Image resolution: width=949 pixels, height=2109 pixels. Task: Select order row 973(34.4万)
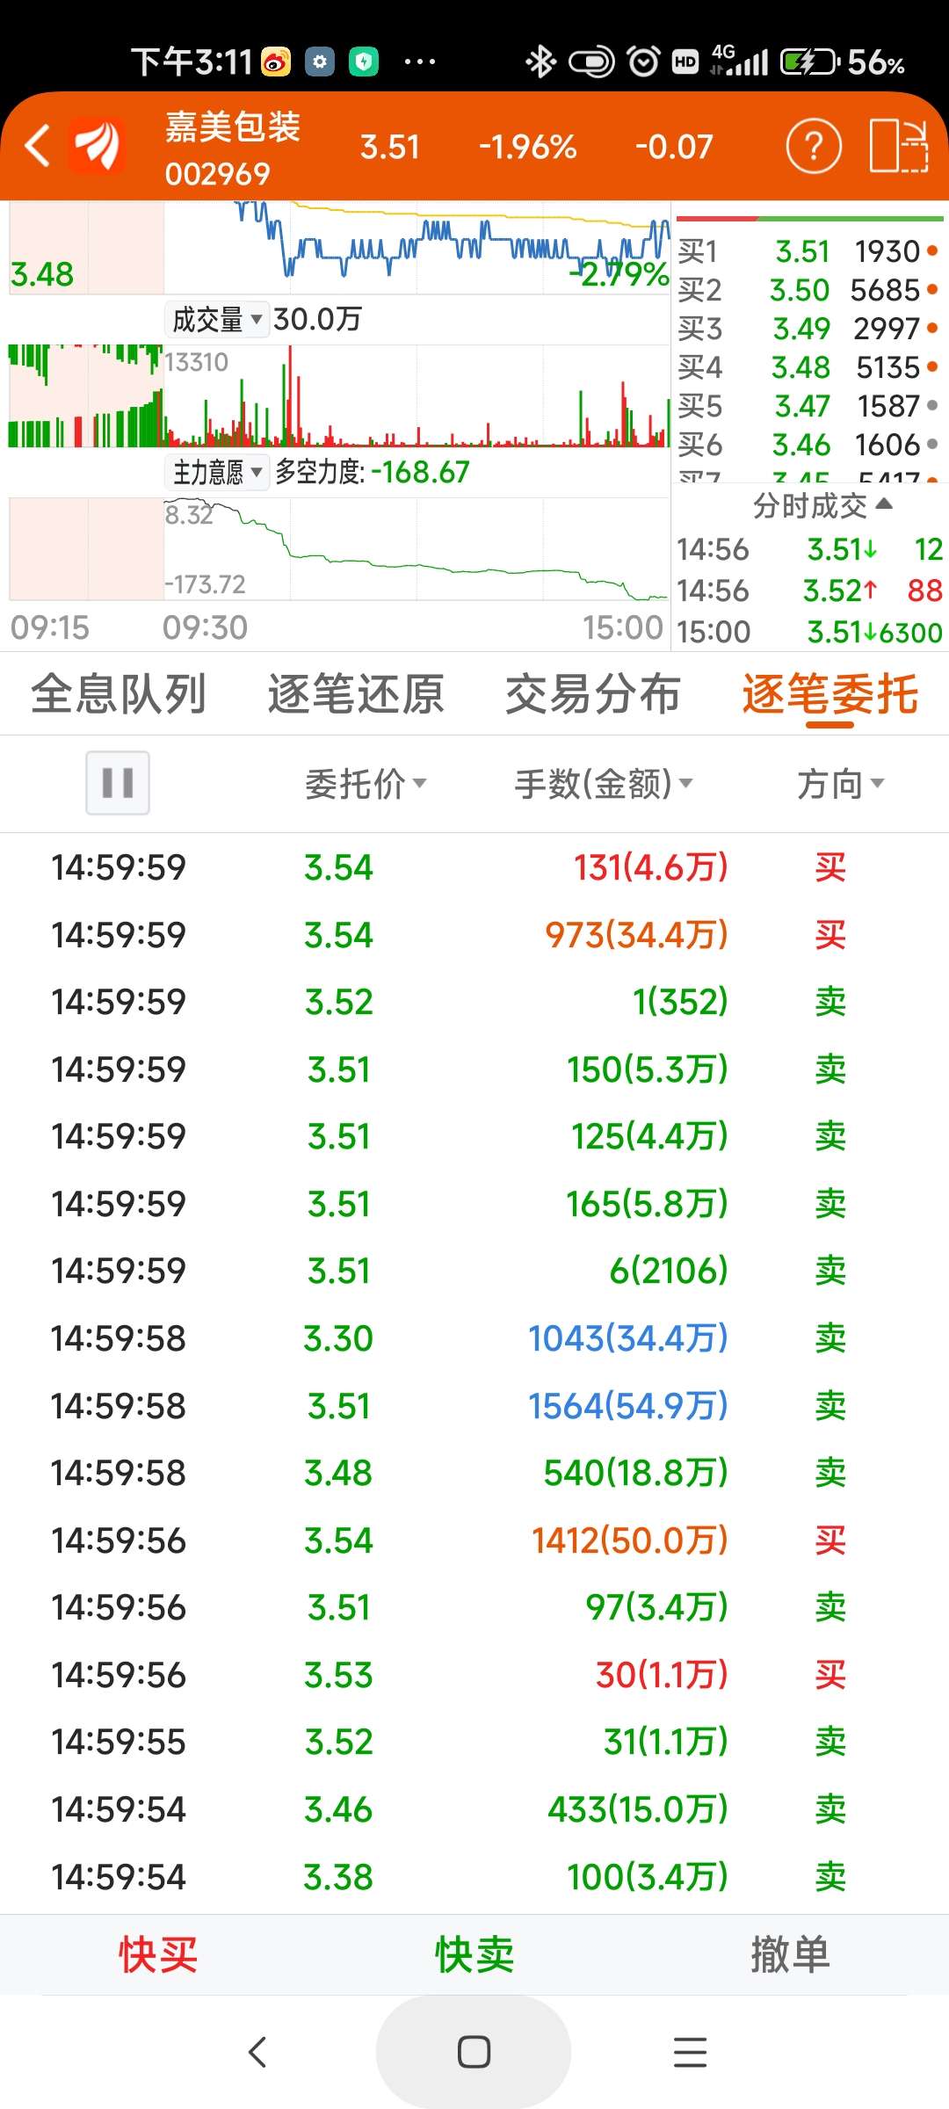pos(474,935)
